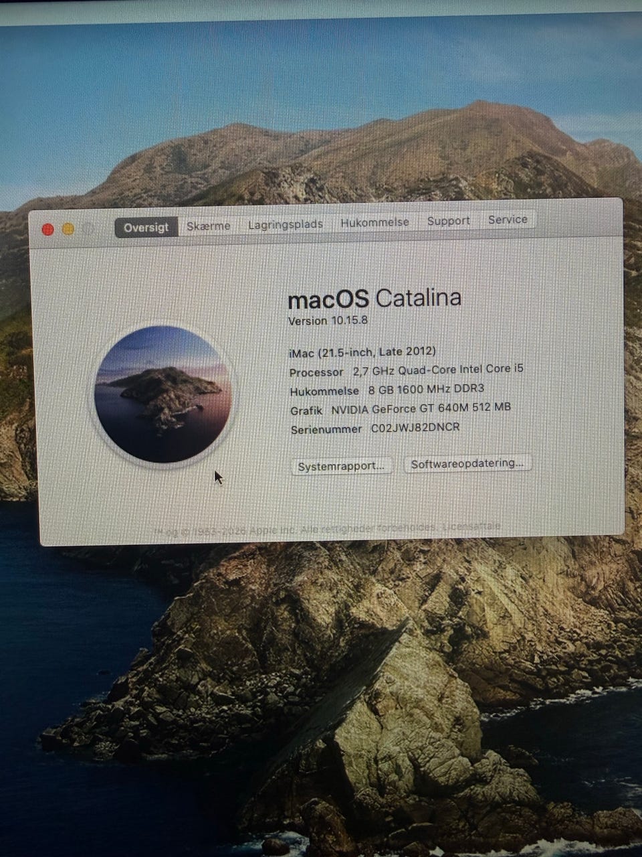
Task: Click the disabled gray zoom button
Action: pyautogui.click(x=88, y=228)
